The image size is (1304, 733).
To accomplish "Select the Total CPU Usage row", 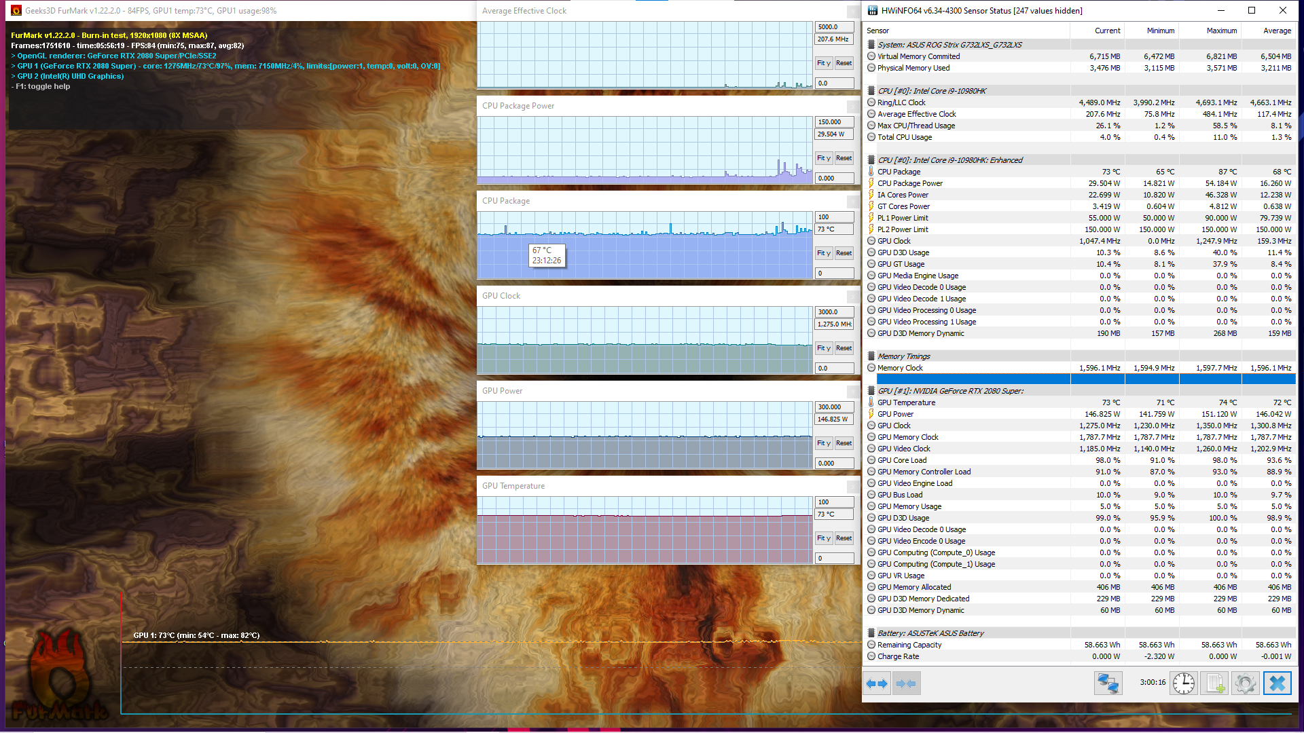I will click(x=1079, y=137).
